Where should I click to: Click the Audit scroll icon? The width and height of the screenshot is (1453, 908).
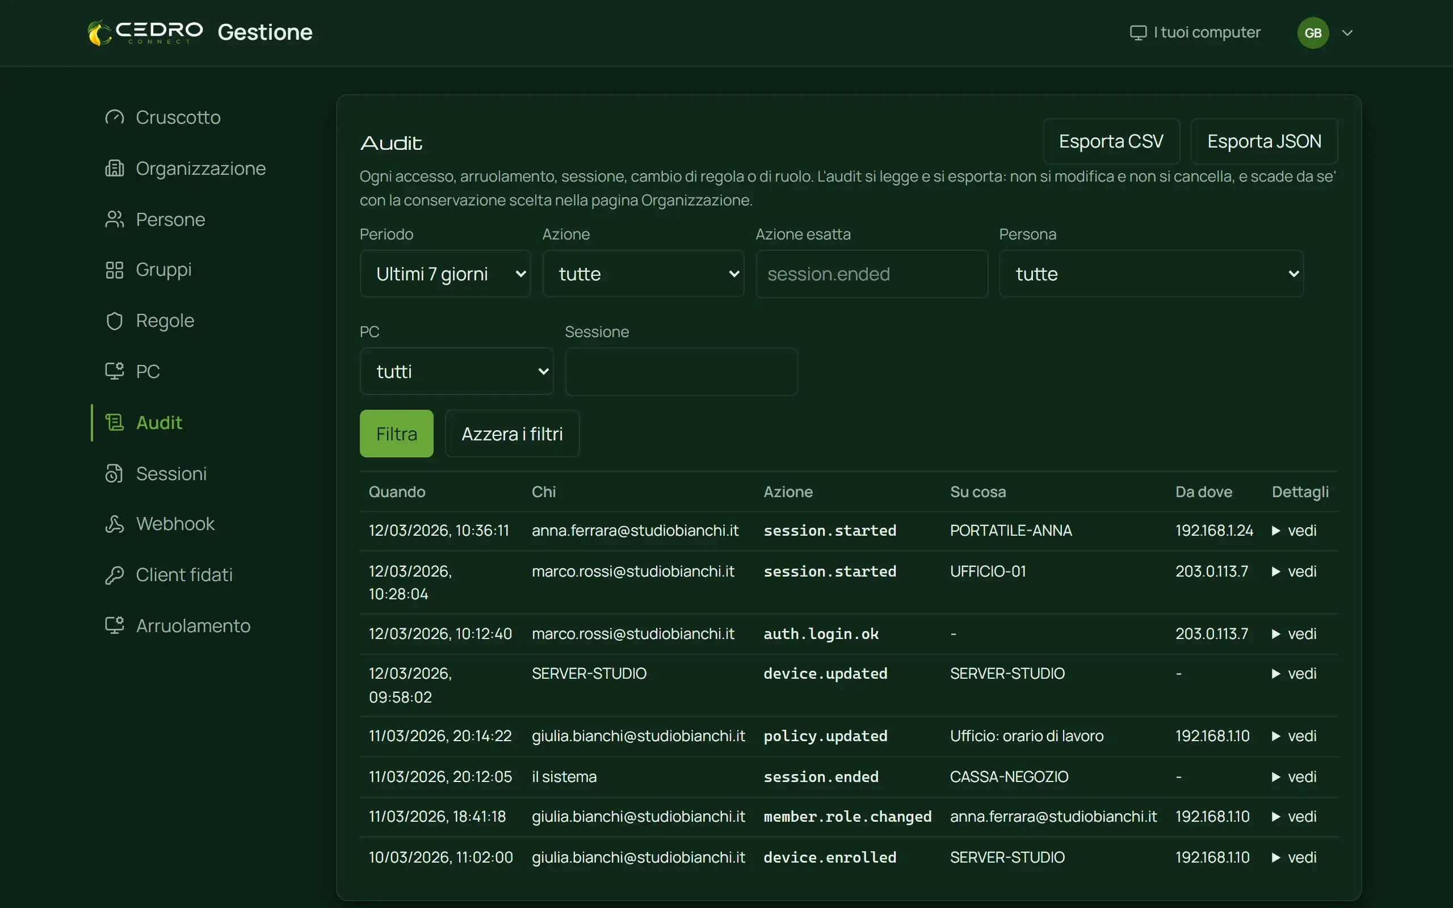click(114, 422)
